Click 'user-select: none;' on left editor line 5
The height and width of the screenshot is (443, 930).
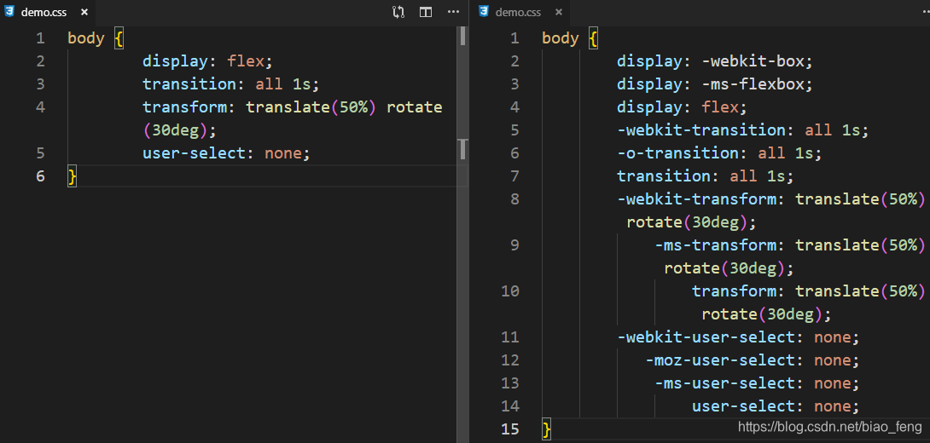click(x=226, y=153)
